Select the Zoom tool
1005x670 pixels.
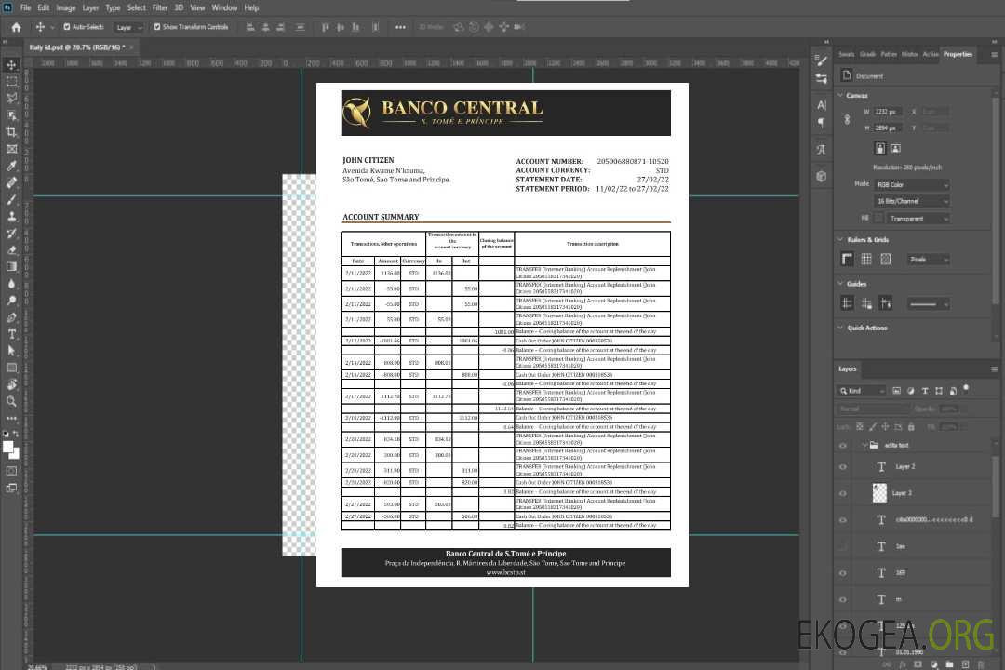(x=11, y=401)
